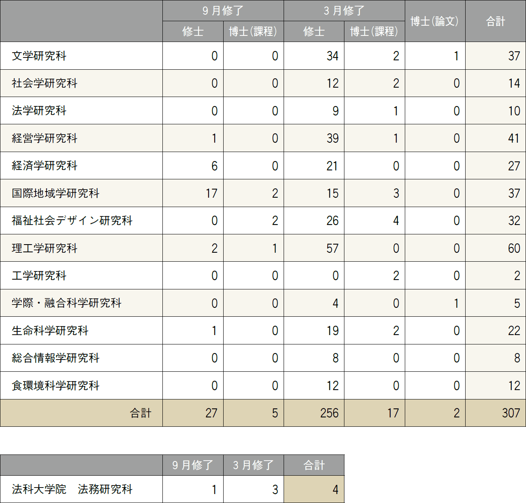Select the 法科大学院 法務研究科 row label
The height and width of the screenshot is (503, 526).
(72, 489)
